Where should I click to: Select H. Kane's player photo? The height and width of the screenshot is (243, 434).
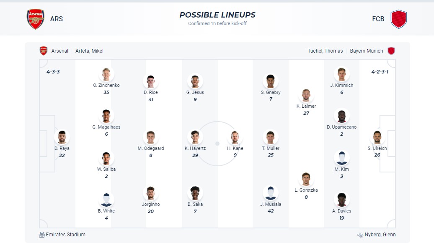(235, 137)
